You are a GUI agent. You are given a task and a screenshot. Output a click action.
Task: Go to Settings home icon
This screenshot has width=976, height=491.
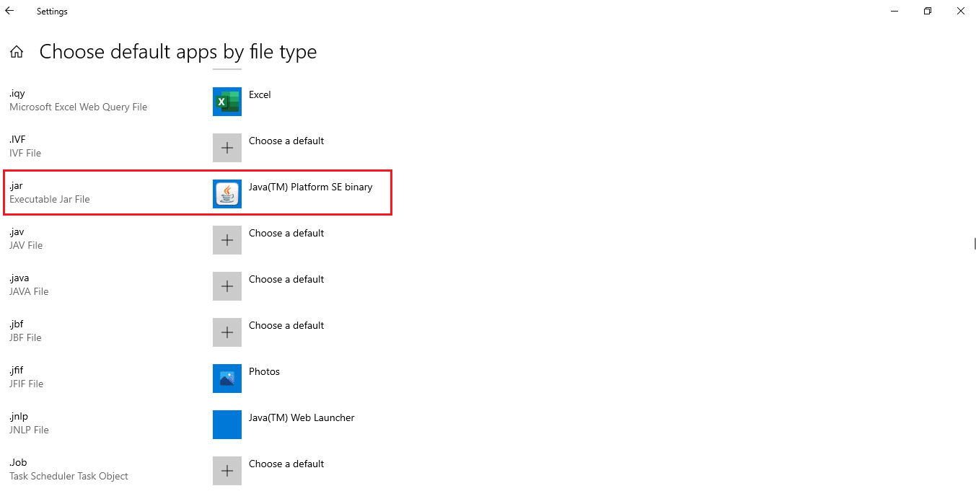(17, 52)
